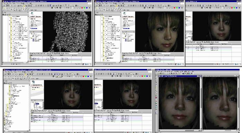
Task: Click the blue swatch in the large bright-face window toolbar
Action: point(179,8)
